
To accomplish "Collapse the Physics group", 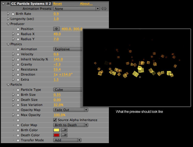I will (x=8, y=44).
